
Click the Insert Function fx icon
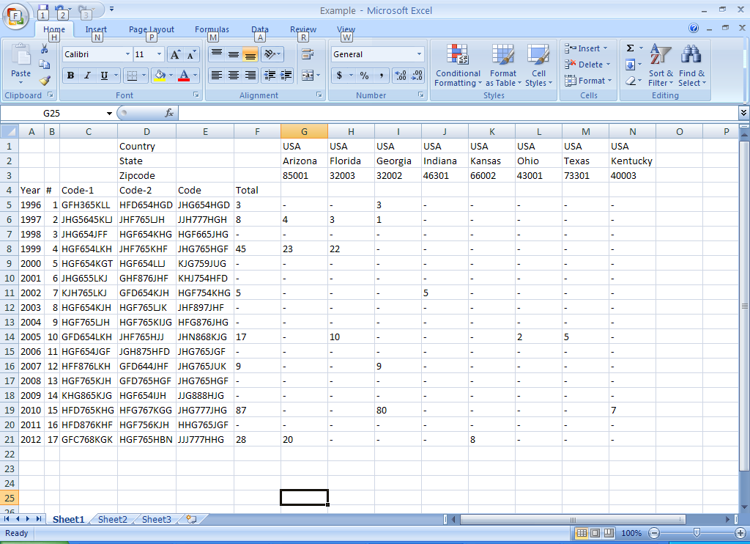coord(169,114)
